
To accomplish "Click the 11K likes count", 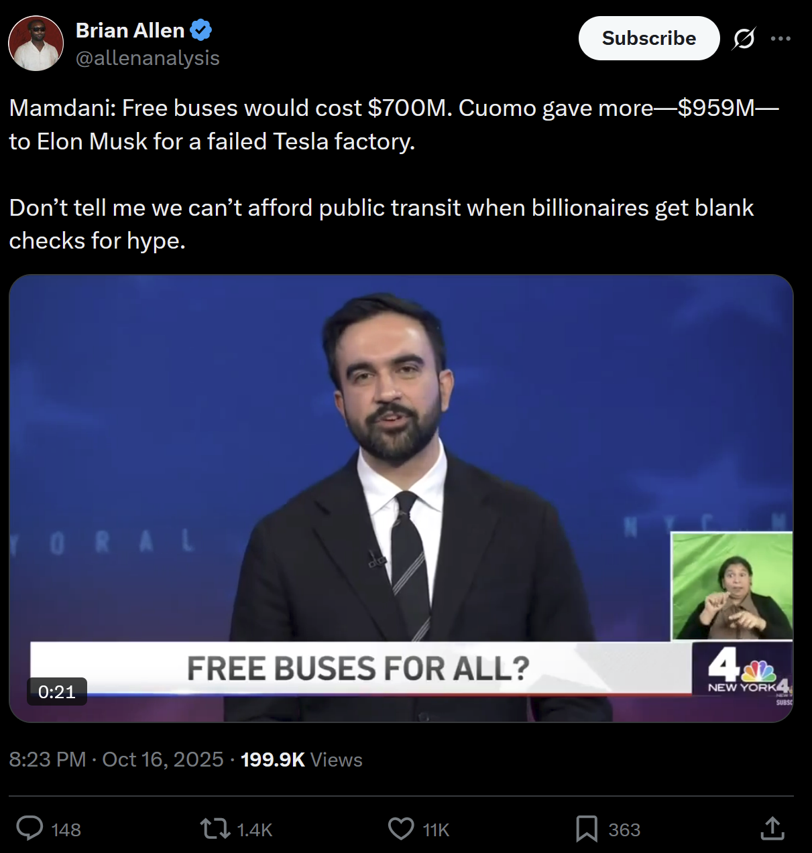I will (436, 830).
